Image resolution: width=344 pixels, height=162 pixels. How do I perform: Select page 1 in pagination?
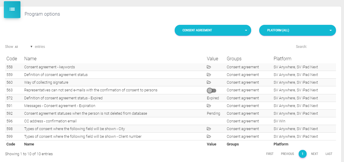coord(302,154)
